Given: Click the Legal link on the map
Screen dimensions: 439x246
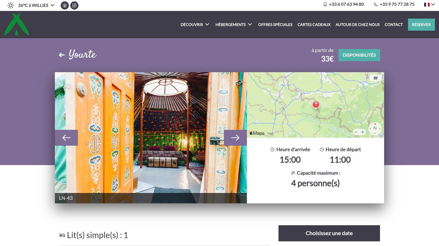Looking at the screenshot, I should [270, 133].
